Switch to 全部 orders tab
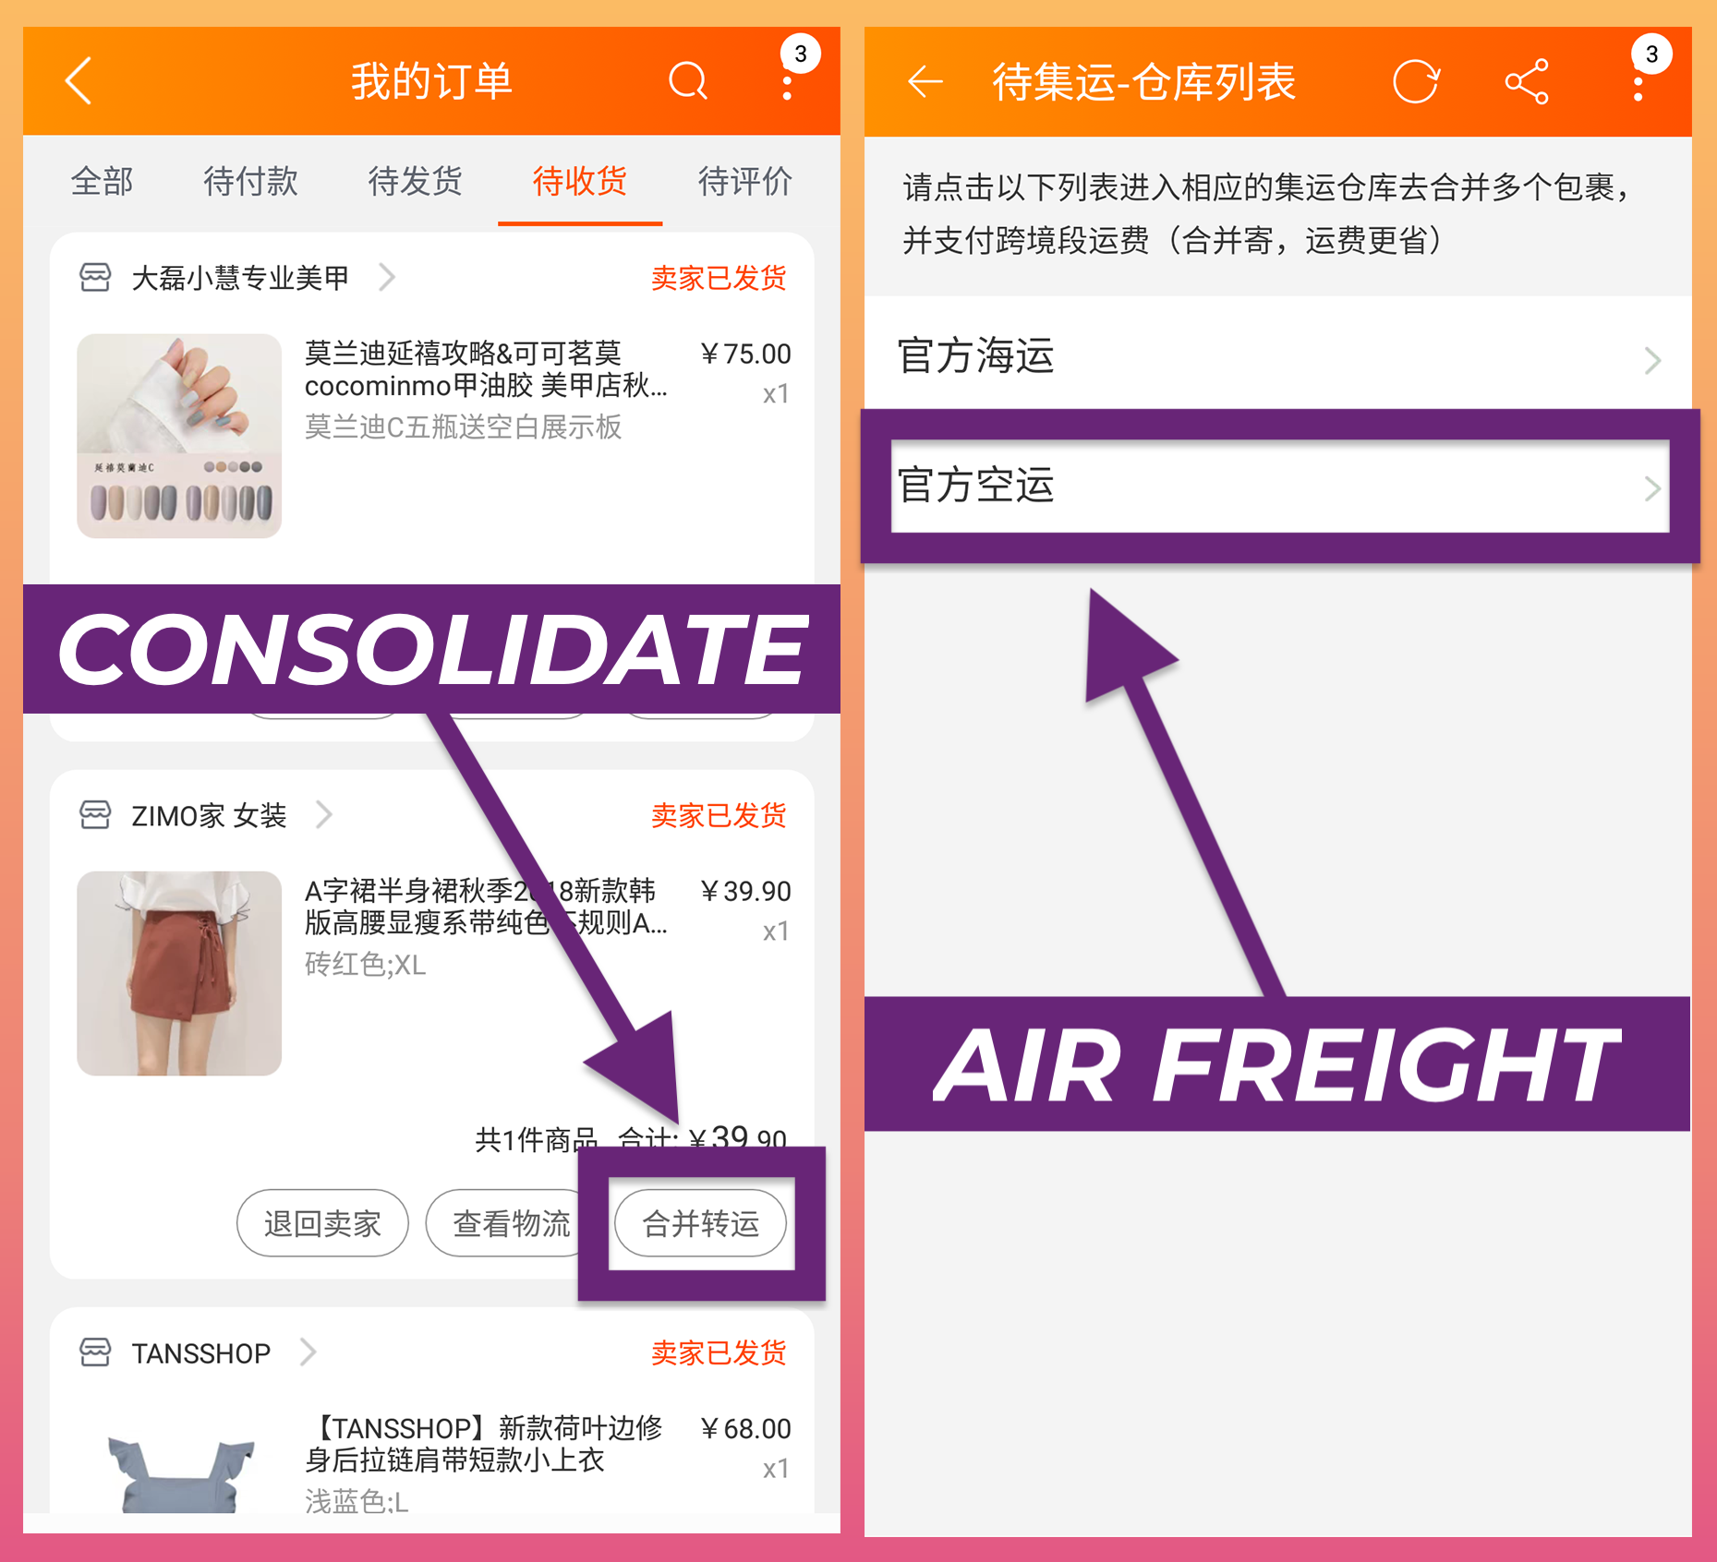Image resolution: width=1717 pixels, height=1562 pixels. click(103, 181)
